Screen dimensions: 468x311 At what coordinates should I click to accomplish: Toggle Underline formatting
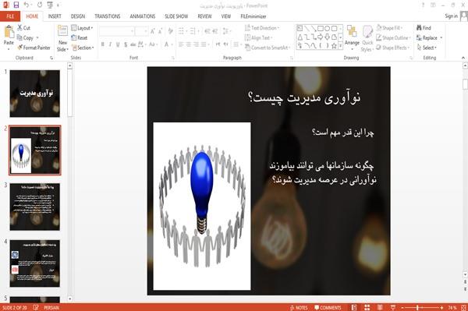point(118,44)
